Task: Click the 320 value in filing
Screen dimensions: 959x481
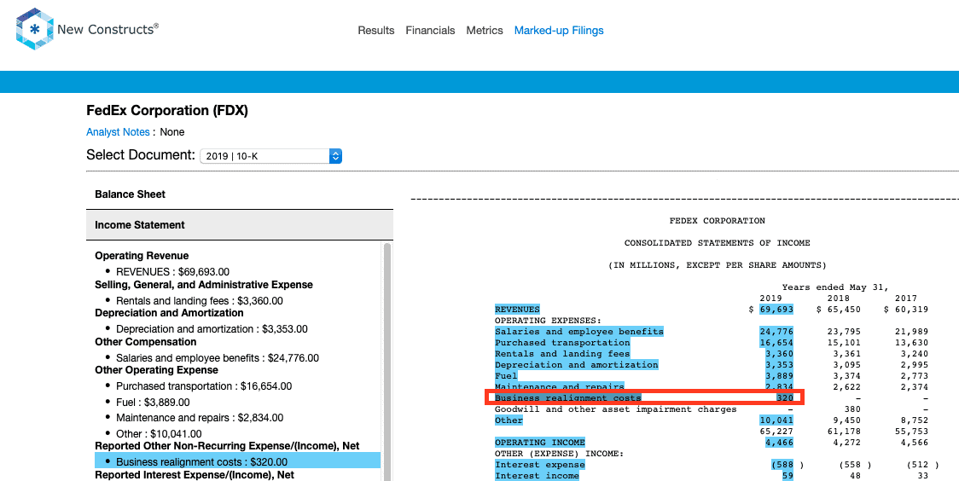Action: (785, 398)
